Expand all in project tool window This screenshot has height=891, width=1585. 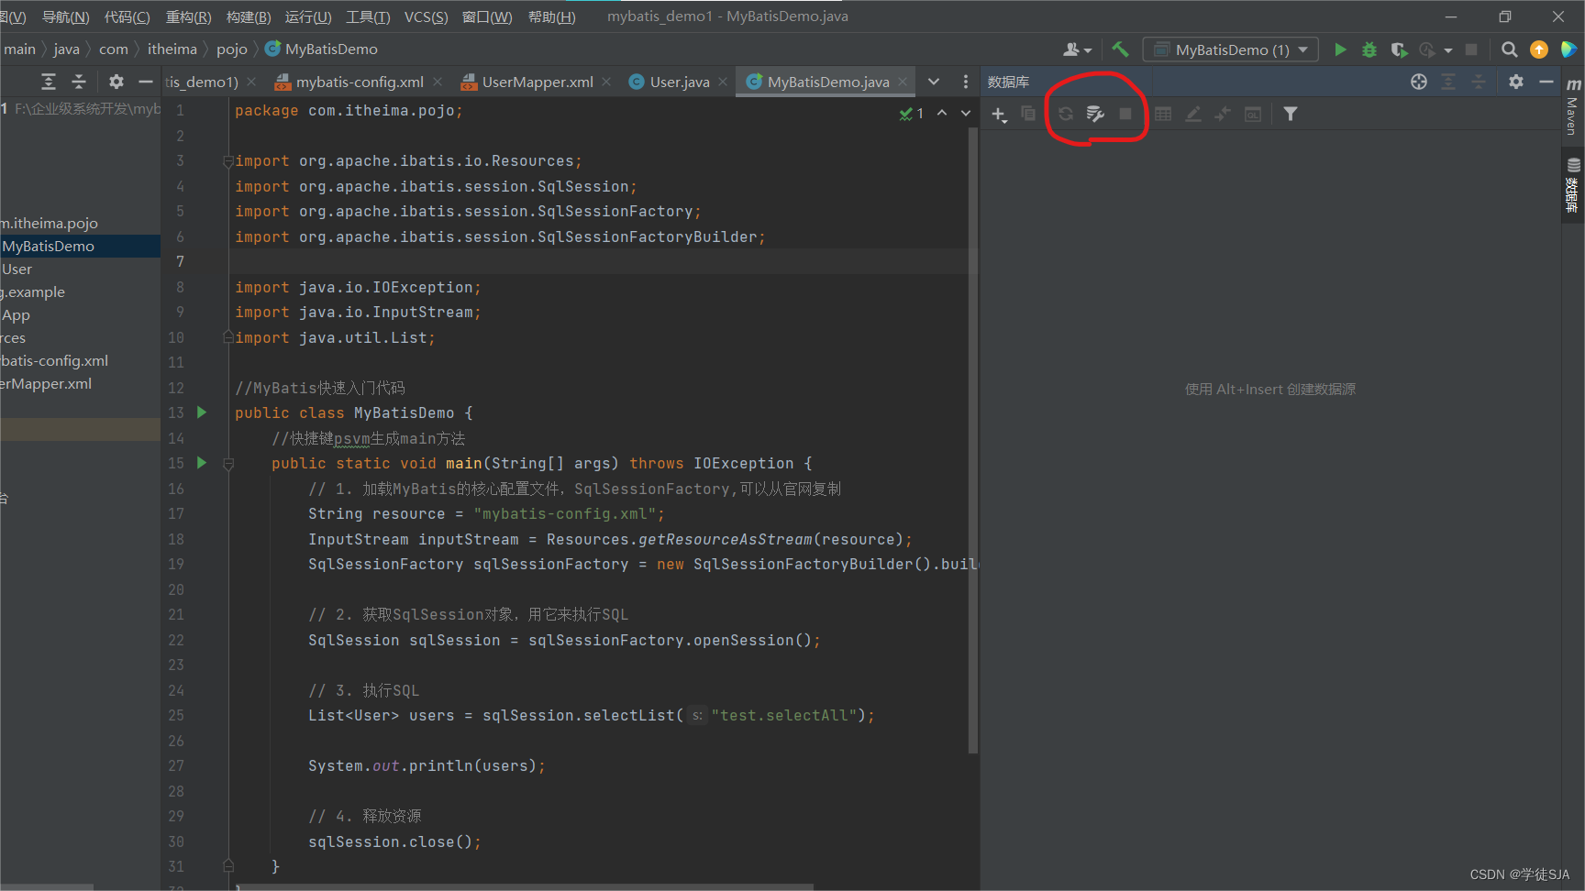[49, 82]
